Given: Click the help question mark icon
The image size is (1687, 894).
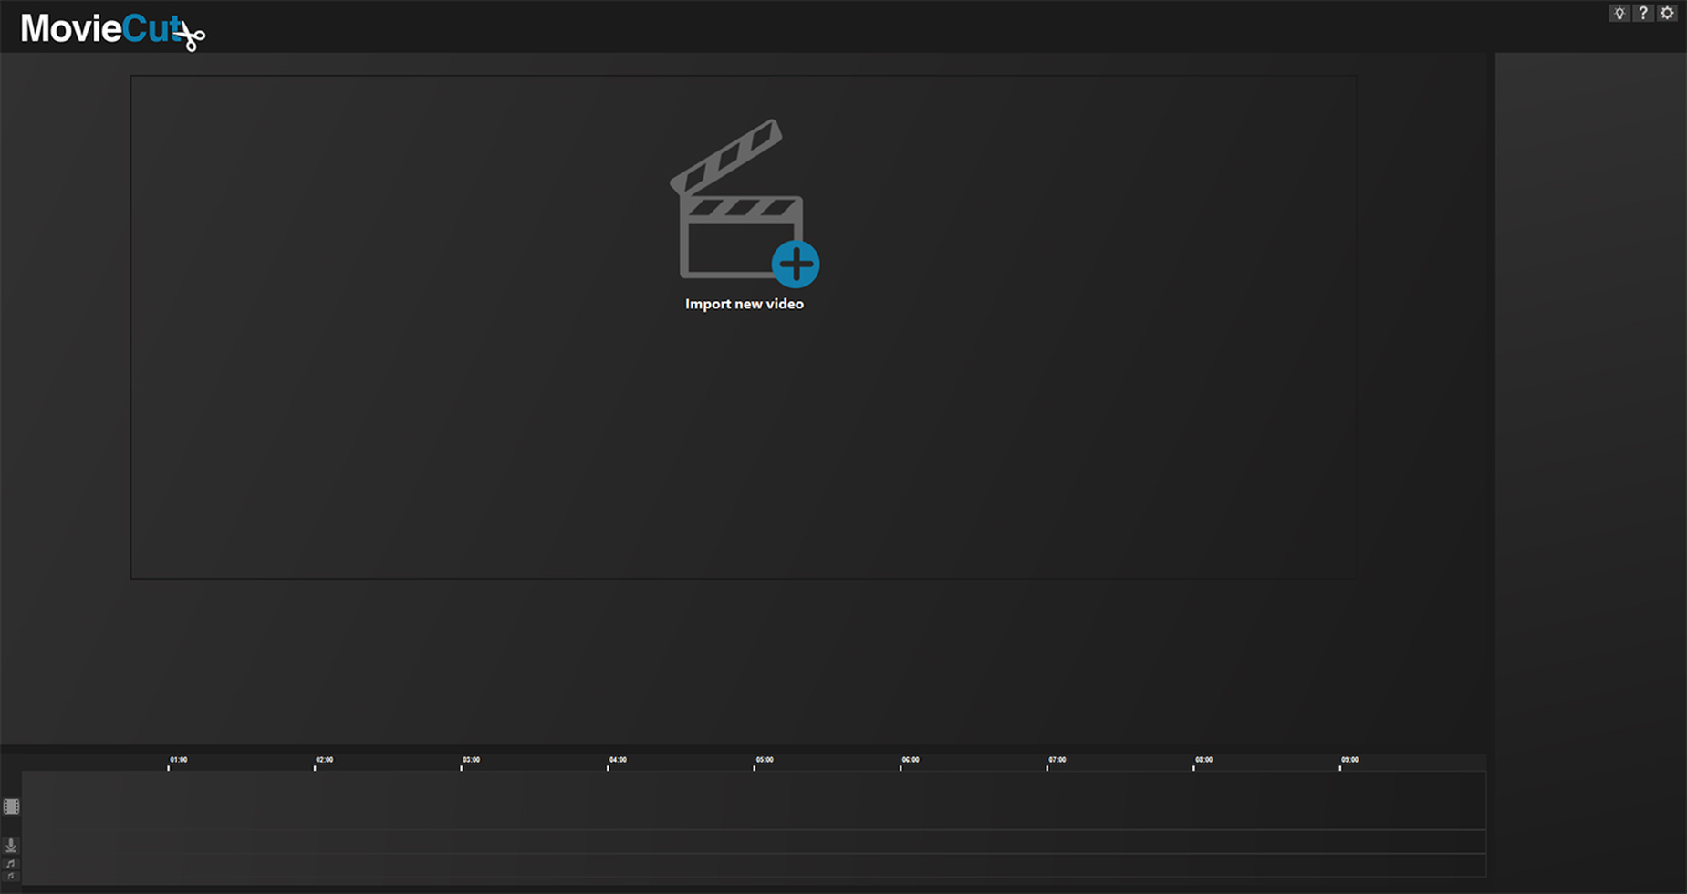Looking at the screenshot, I should (x=1643, y=13).
